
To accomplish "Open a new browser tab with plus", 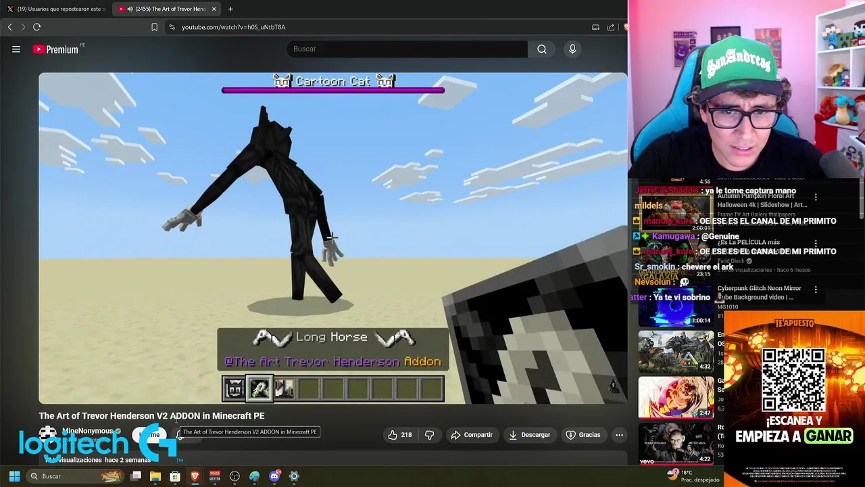I will pos(230,9).
